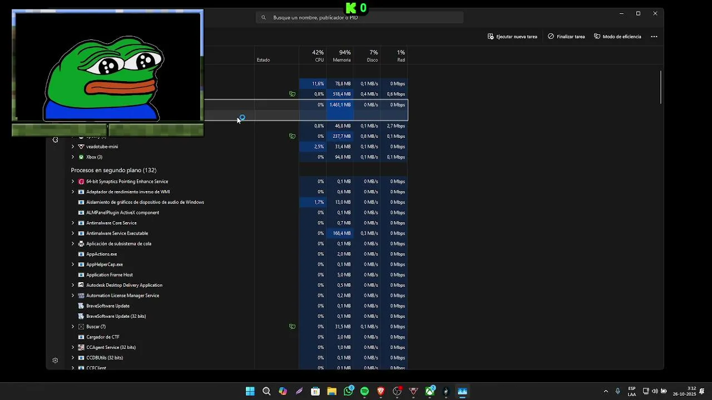Expand the CCDBUtils (32 bits) row
The width and height of the screenshot is (712, 400).
(x=73, y=358)
